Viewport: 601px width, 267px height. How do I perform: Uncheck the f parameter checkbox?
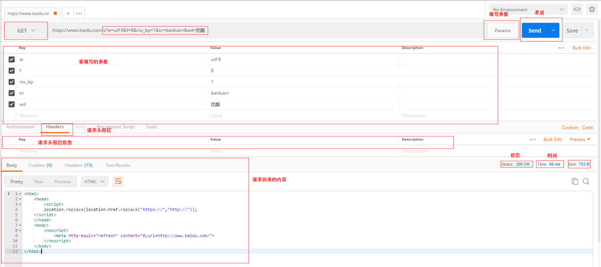tap(11, 71)
